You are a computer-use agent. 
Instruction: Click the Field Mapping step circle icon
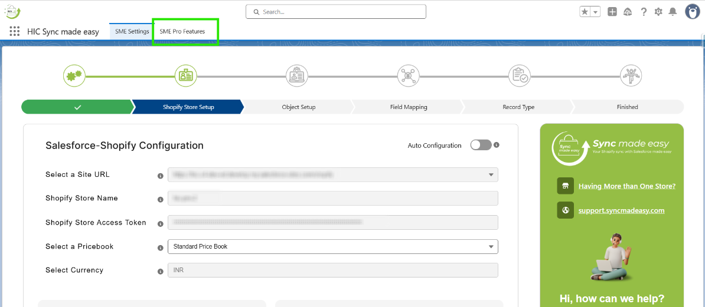coord(408,76)
